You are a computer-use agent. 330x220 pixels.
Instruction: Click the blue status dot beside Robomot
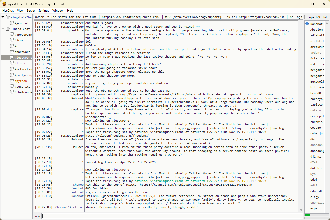[307, 24]
